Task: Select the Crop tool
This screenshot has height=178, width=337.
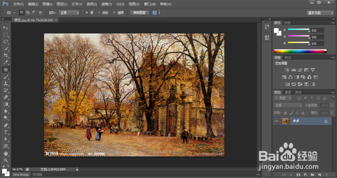Action: [x=6, y=55]
